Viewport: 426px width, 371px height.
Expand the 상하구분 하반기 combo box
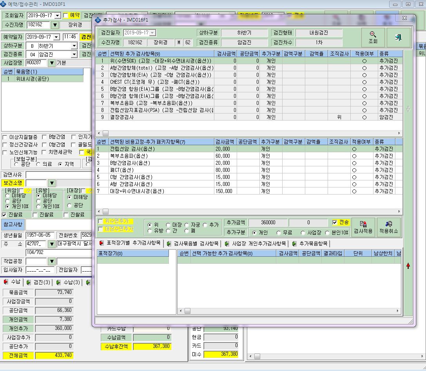click(74, 46)
